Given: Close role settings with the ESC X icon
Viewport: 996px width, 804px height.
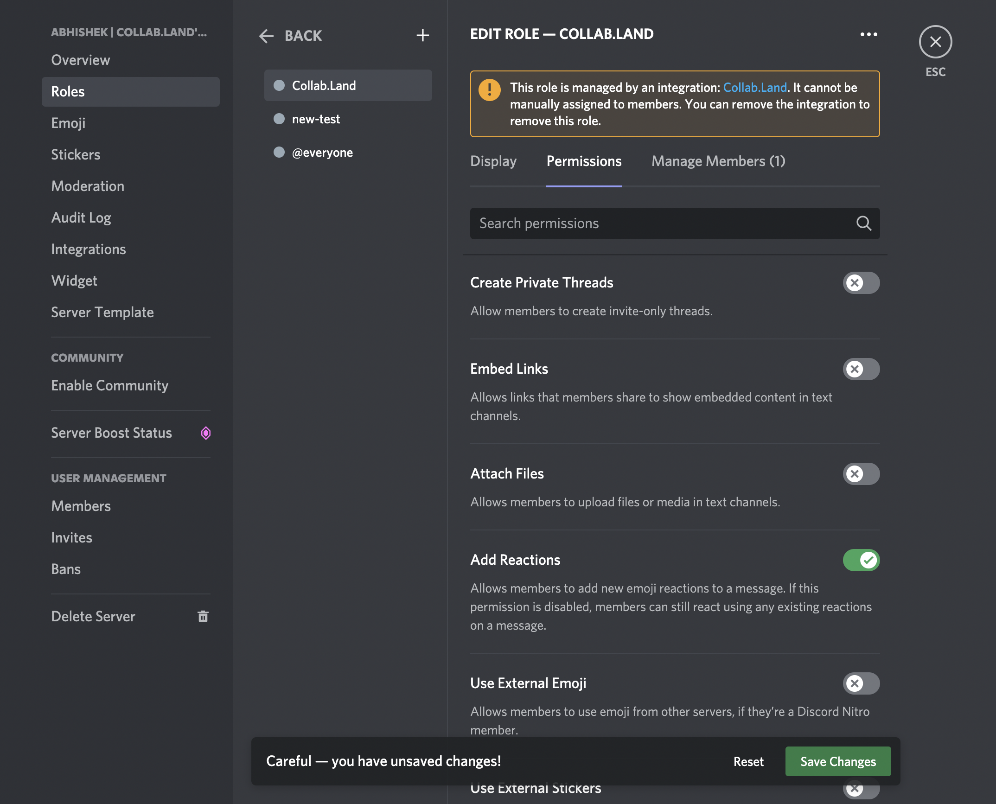Looking at the screenshot, I should click(935, 42).
